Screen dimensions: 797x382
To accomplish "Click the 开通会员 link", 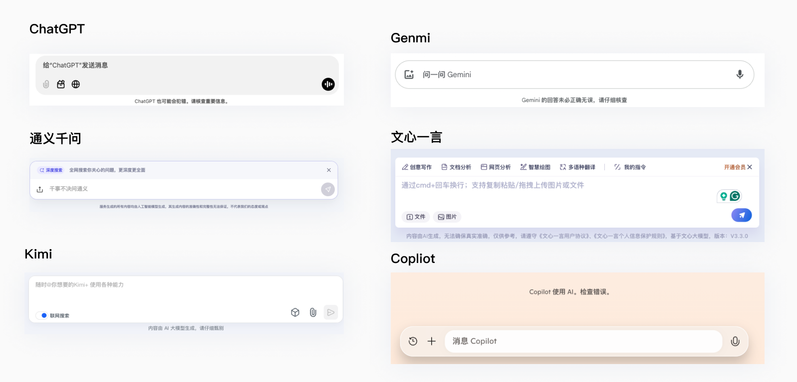I will click(x=734, y=167).
